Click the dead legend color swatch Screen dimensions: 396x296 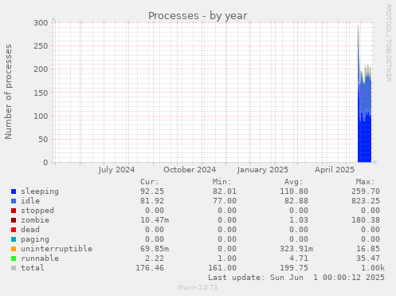[x=14, y=230]
